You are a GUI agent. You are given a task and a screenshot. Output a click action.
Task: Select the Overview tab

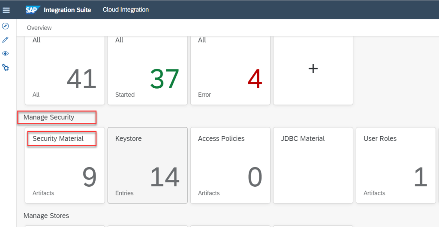(39, 28)
